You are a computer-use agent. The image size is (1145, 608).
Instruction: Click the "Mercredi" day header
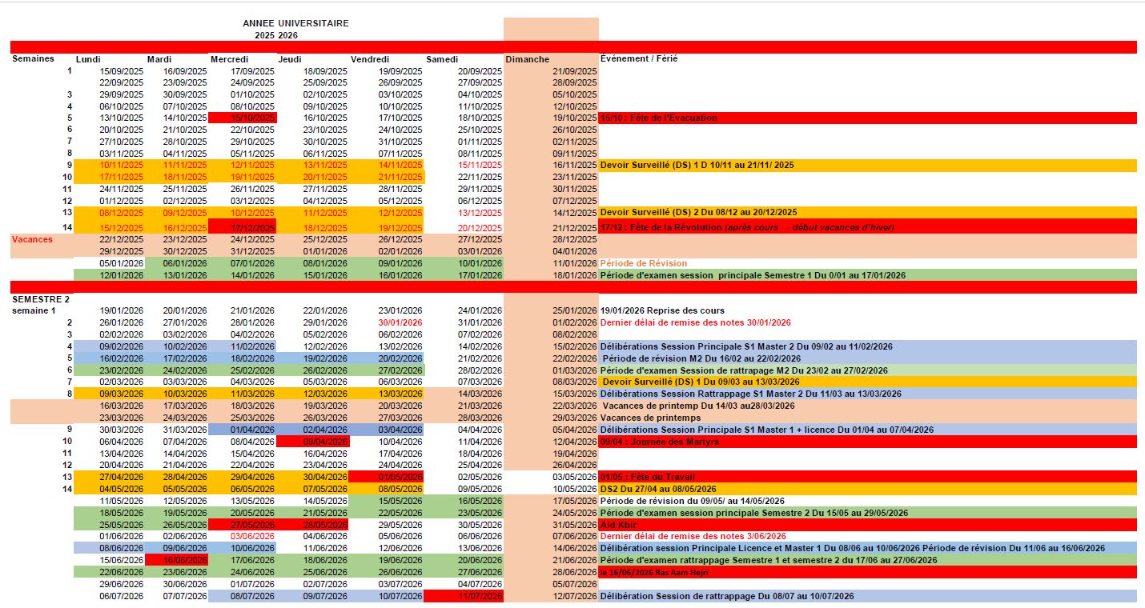[x=230, y=59]
